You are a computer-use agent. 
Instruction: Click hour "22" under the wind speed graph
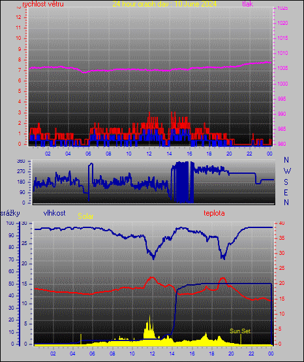pos(249,154)
